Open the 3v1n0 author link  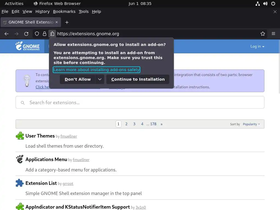[141, 207]
